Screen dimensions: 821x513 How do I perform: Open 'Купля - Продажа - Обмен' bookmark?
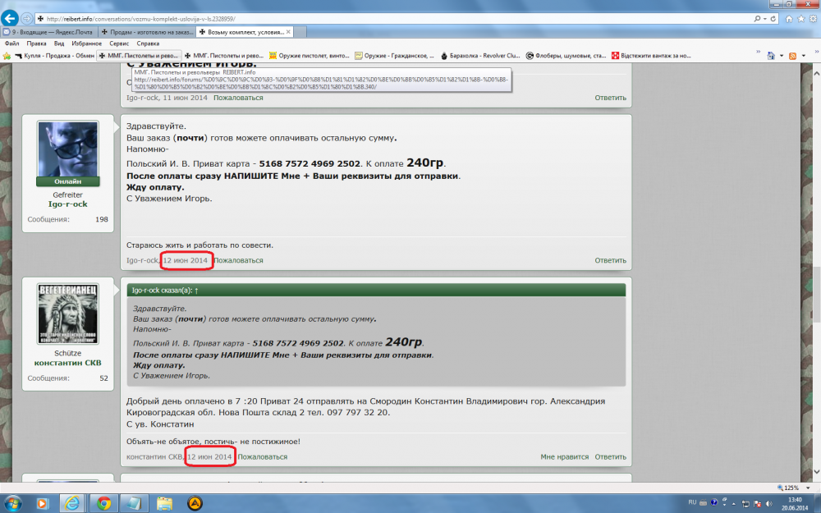coord(54,56)
